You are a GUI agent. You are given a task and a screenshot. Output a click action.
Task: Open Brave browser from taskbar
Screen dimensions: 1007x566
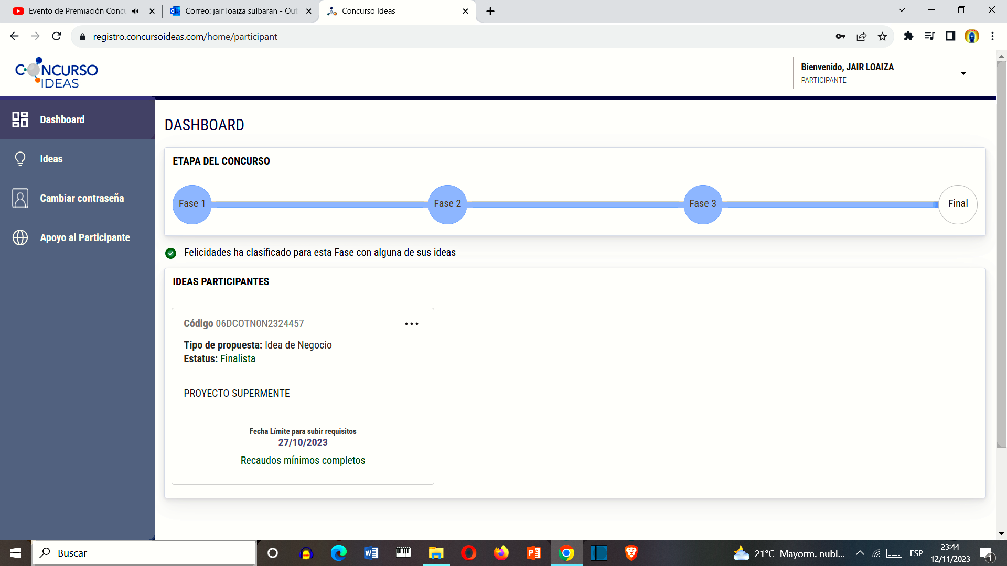point(631,553)
